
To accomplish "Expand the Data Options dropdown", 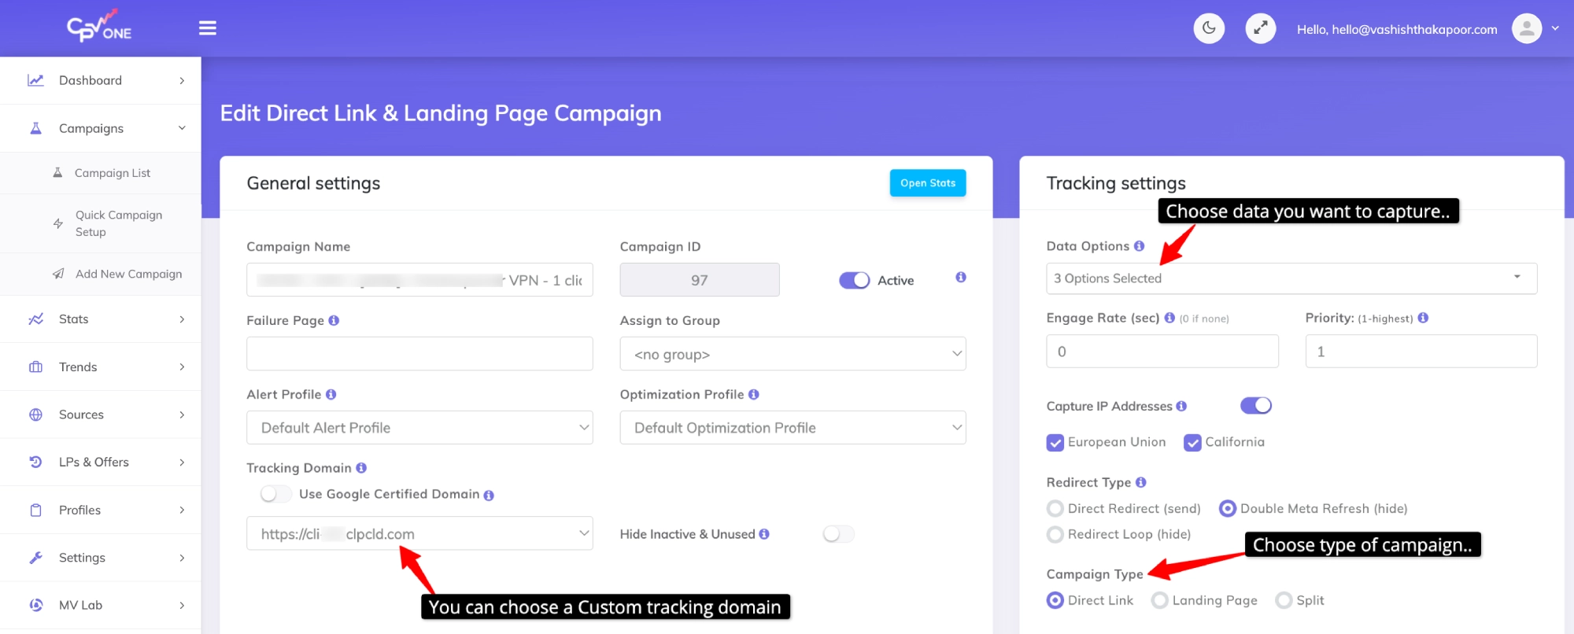I will click(1291, 278).
